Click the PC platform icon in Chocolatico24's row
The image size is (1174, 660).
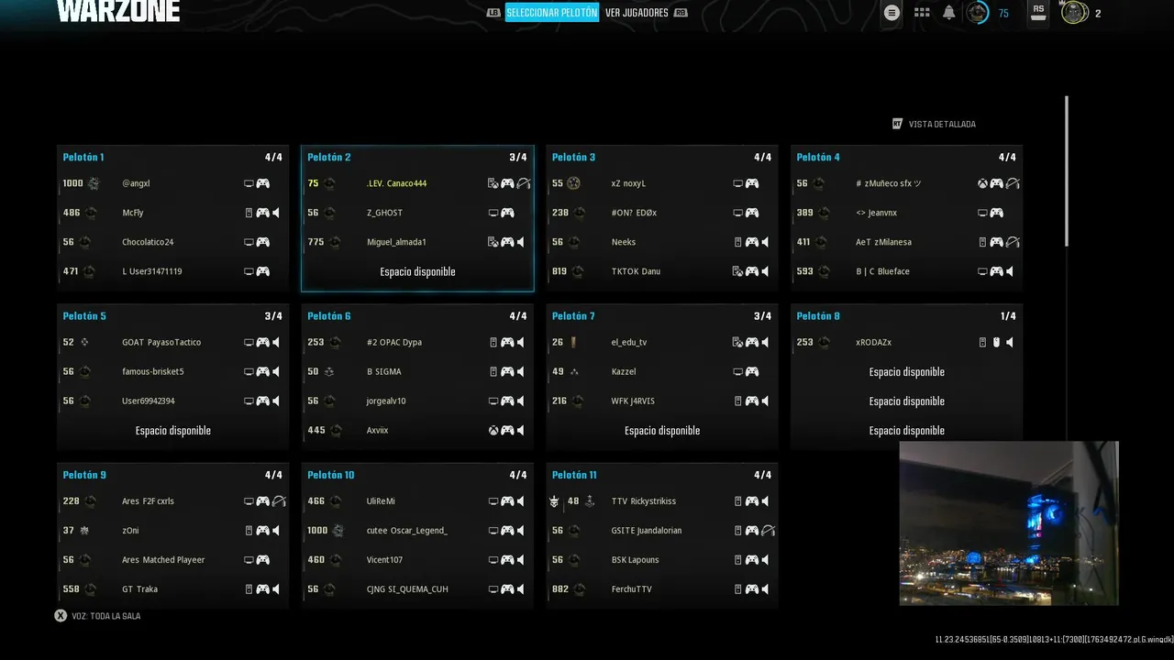tap(249, 242)
